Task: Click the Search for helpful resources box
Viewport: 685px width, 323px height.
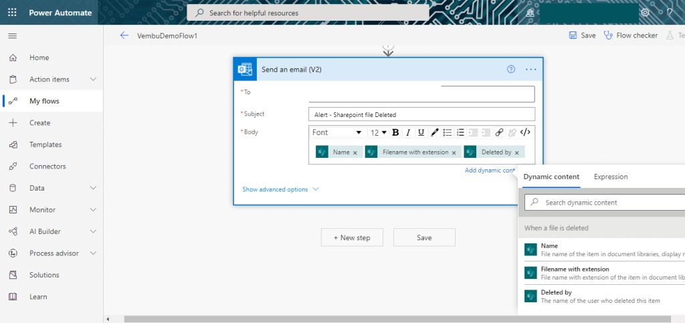Action: (x=308, y=13)
